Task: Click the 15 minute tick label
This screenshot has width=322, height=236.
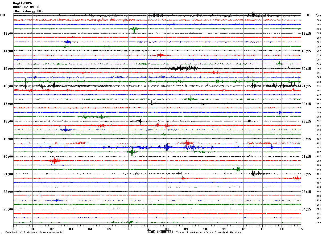Action: 301,229
